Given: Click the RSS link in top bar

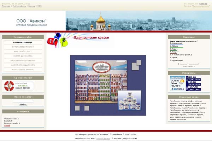Looking at the screenshot, I should [40, 6].
